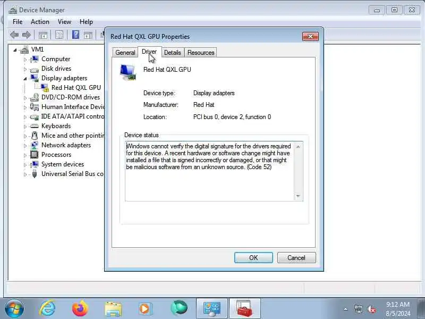
Task: Switch to the General tab
Action: click(x=125, y=52)
